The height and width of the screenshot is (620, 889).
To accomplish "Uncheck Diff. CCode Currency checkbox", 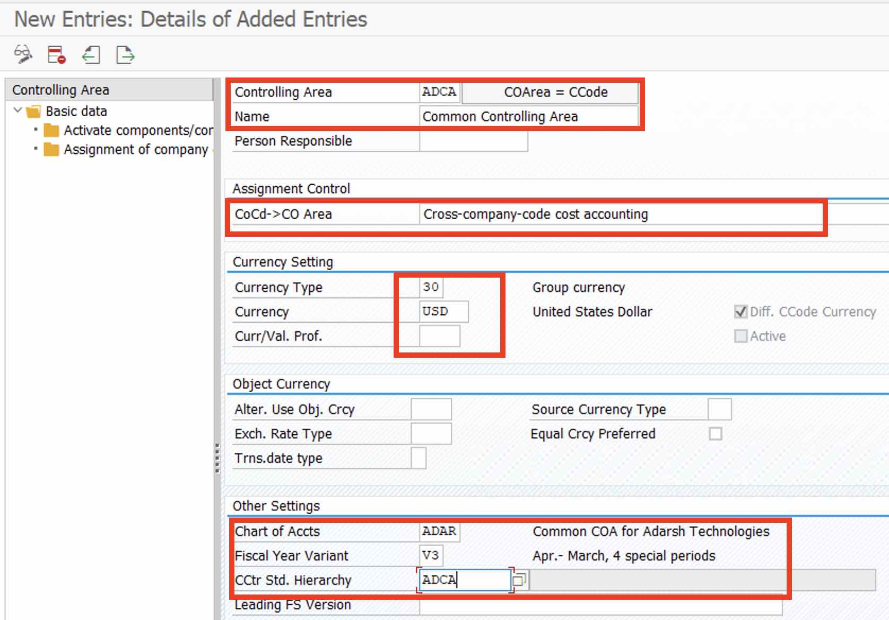I will 740,312.
